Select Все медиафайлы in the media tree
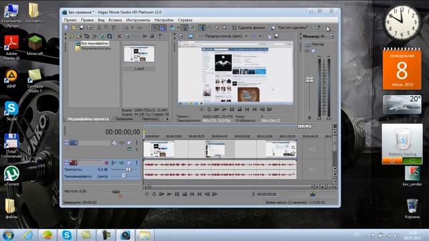The width and height of the screenshot is (429, 241). [x=95, y=43]
